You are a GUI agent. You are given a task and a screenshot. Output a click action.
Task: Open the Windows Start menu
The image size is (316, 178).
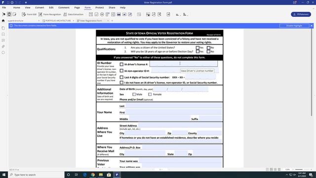(x=4, y=175)
